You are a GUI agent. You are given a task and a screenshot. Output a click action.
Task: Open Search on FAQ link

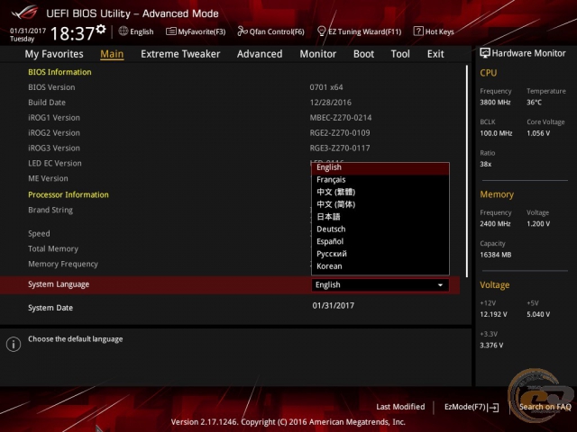pos(545,407)
